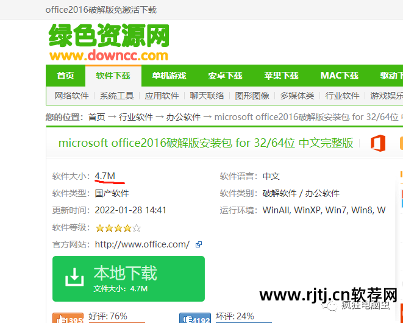The width and height of the screenshot is (403, 323).
Task: Open the 行业软件 subcategory in submenu
Action: (342, 96)
